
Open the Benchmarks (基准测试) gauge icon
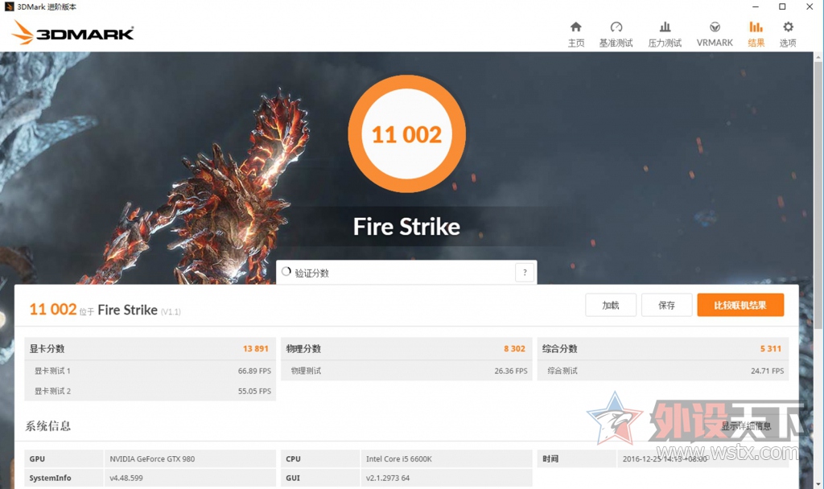point(616,27)
